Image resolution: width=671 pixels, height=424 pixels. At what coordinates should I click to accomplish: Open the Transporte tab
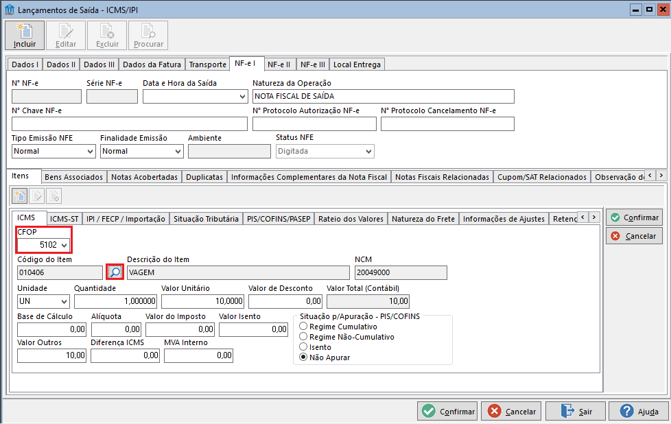tap(208, 64)
